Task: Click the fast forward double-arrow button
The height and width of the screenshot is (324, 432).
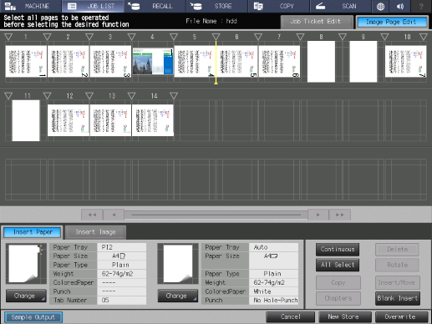Action: click(339, 215)
